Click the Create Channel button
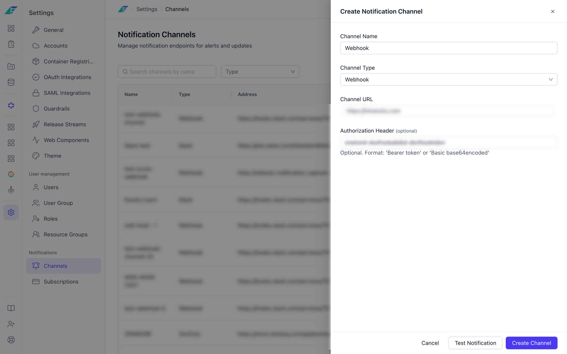567x354 pixels. [531, 343]
